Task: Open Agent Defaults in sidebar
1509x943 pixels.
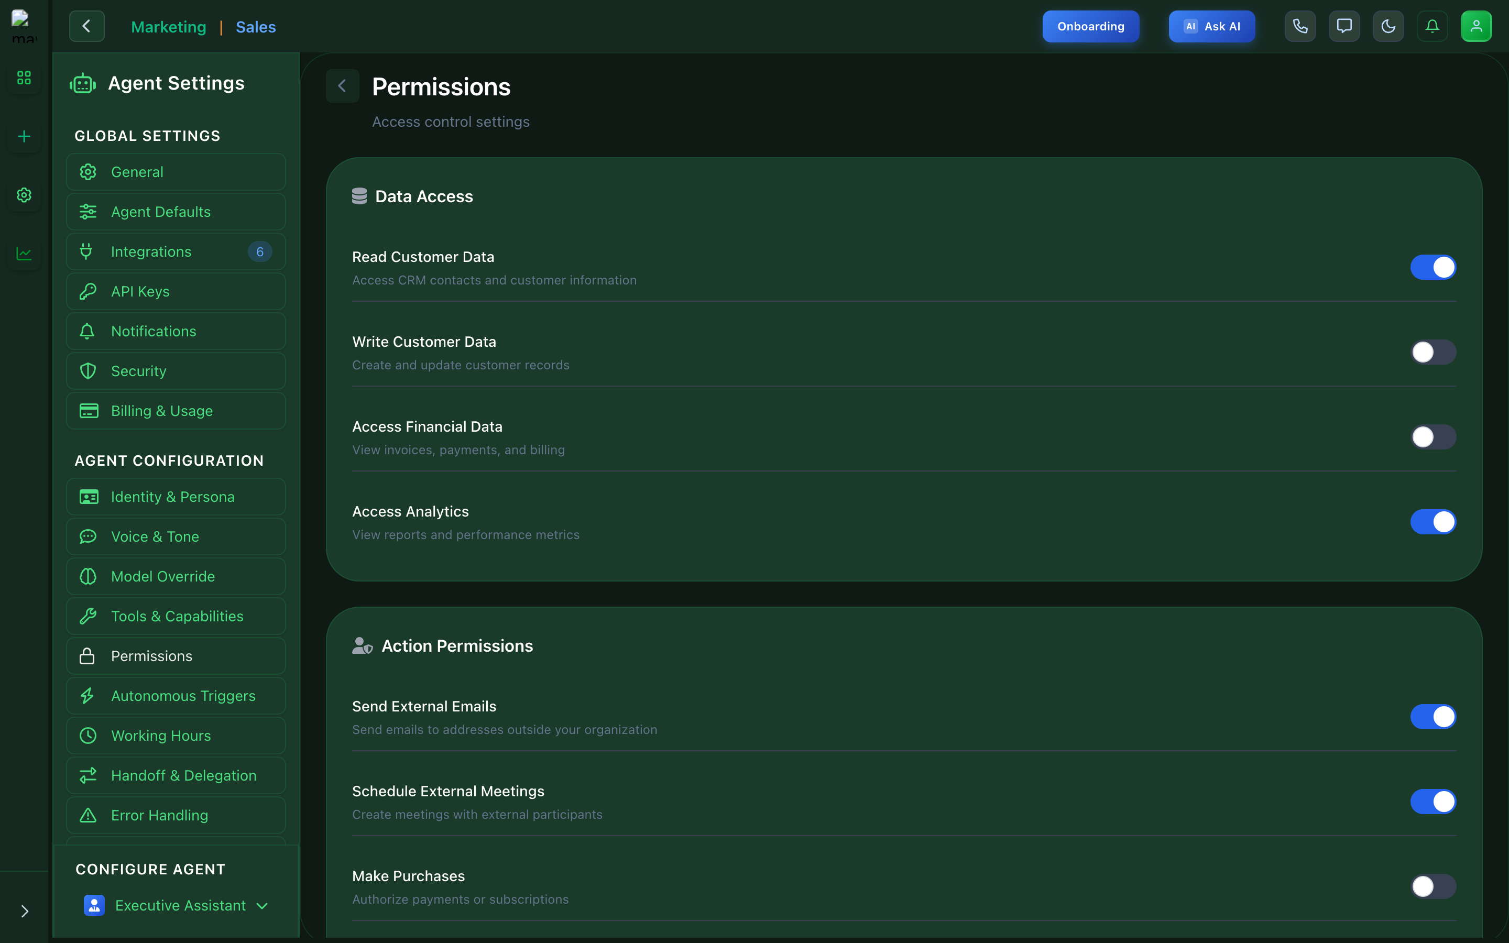Action: (176, 212)
